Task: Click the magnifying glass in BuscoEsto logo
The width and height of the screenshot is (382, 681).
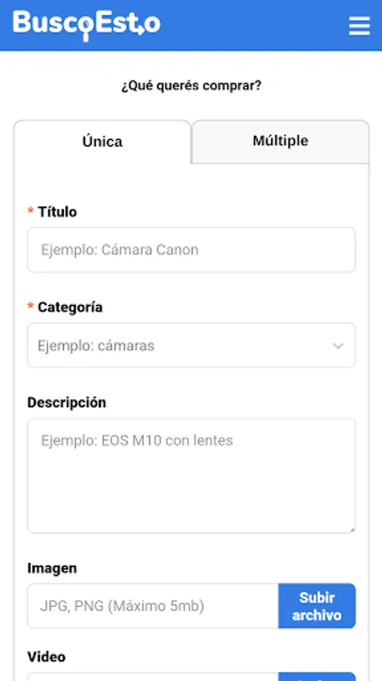Action: pos(86,30)
